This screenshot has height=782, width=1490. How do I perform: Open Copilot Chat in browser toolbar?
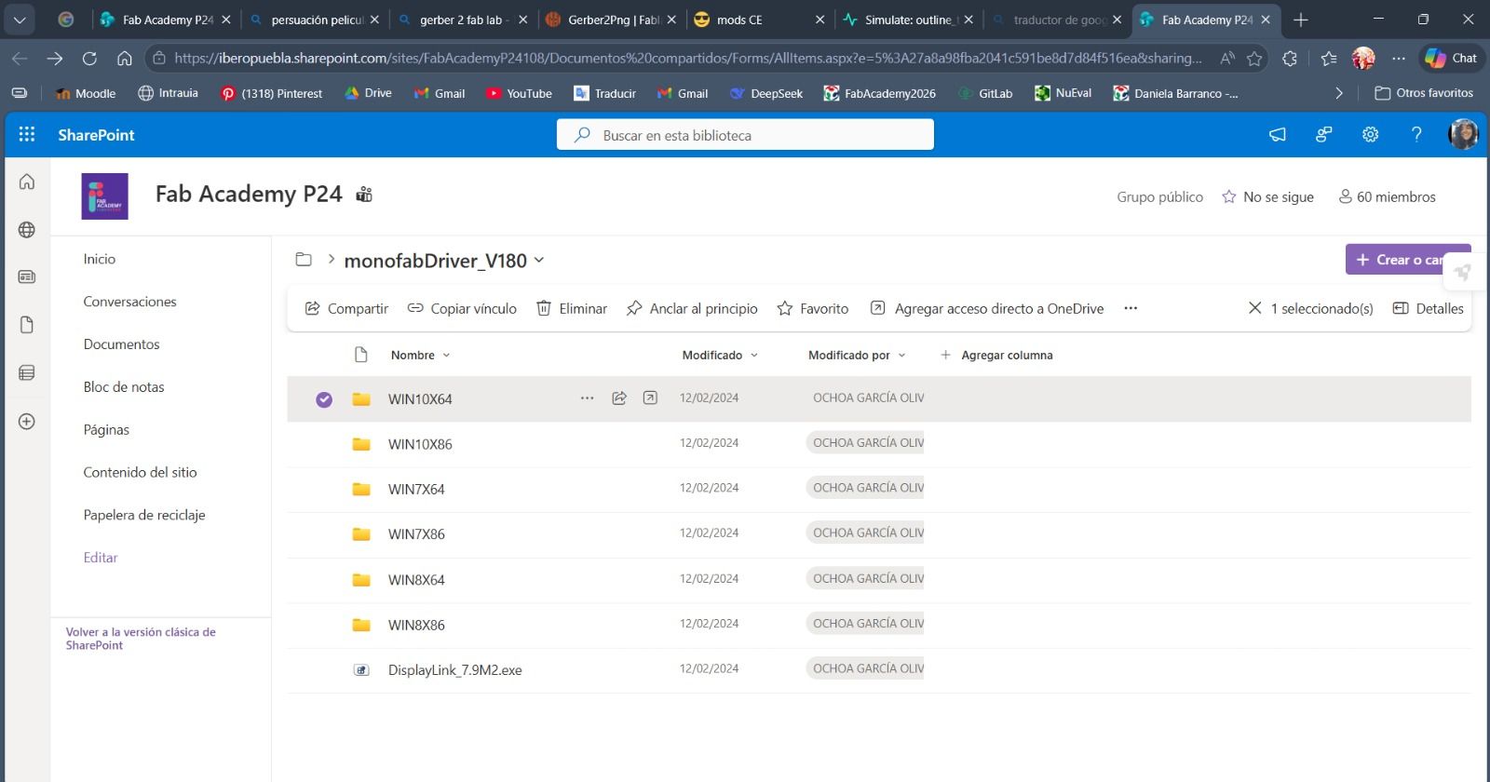pyautogui.click(x=1452, y=58)
